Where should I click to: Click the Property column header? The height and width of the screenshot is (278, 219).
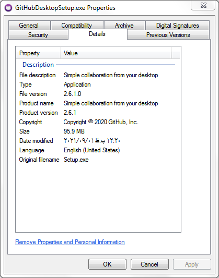(38, 53)
